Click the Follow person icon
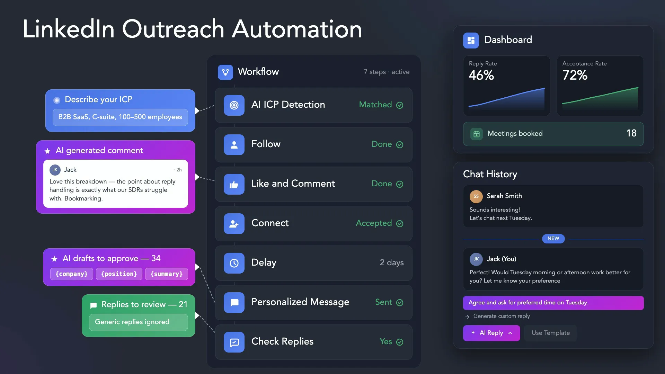 coord(234,145)
